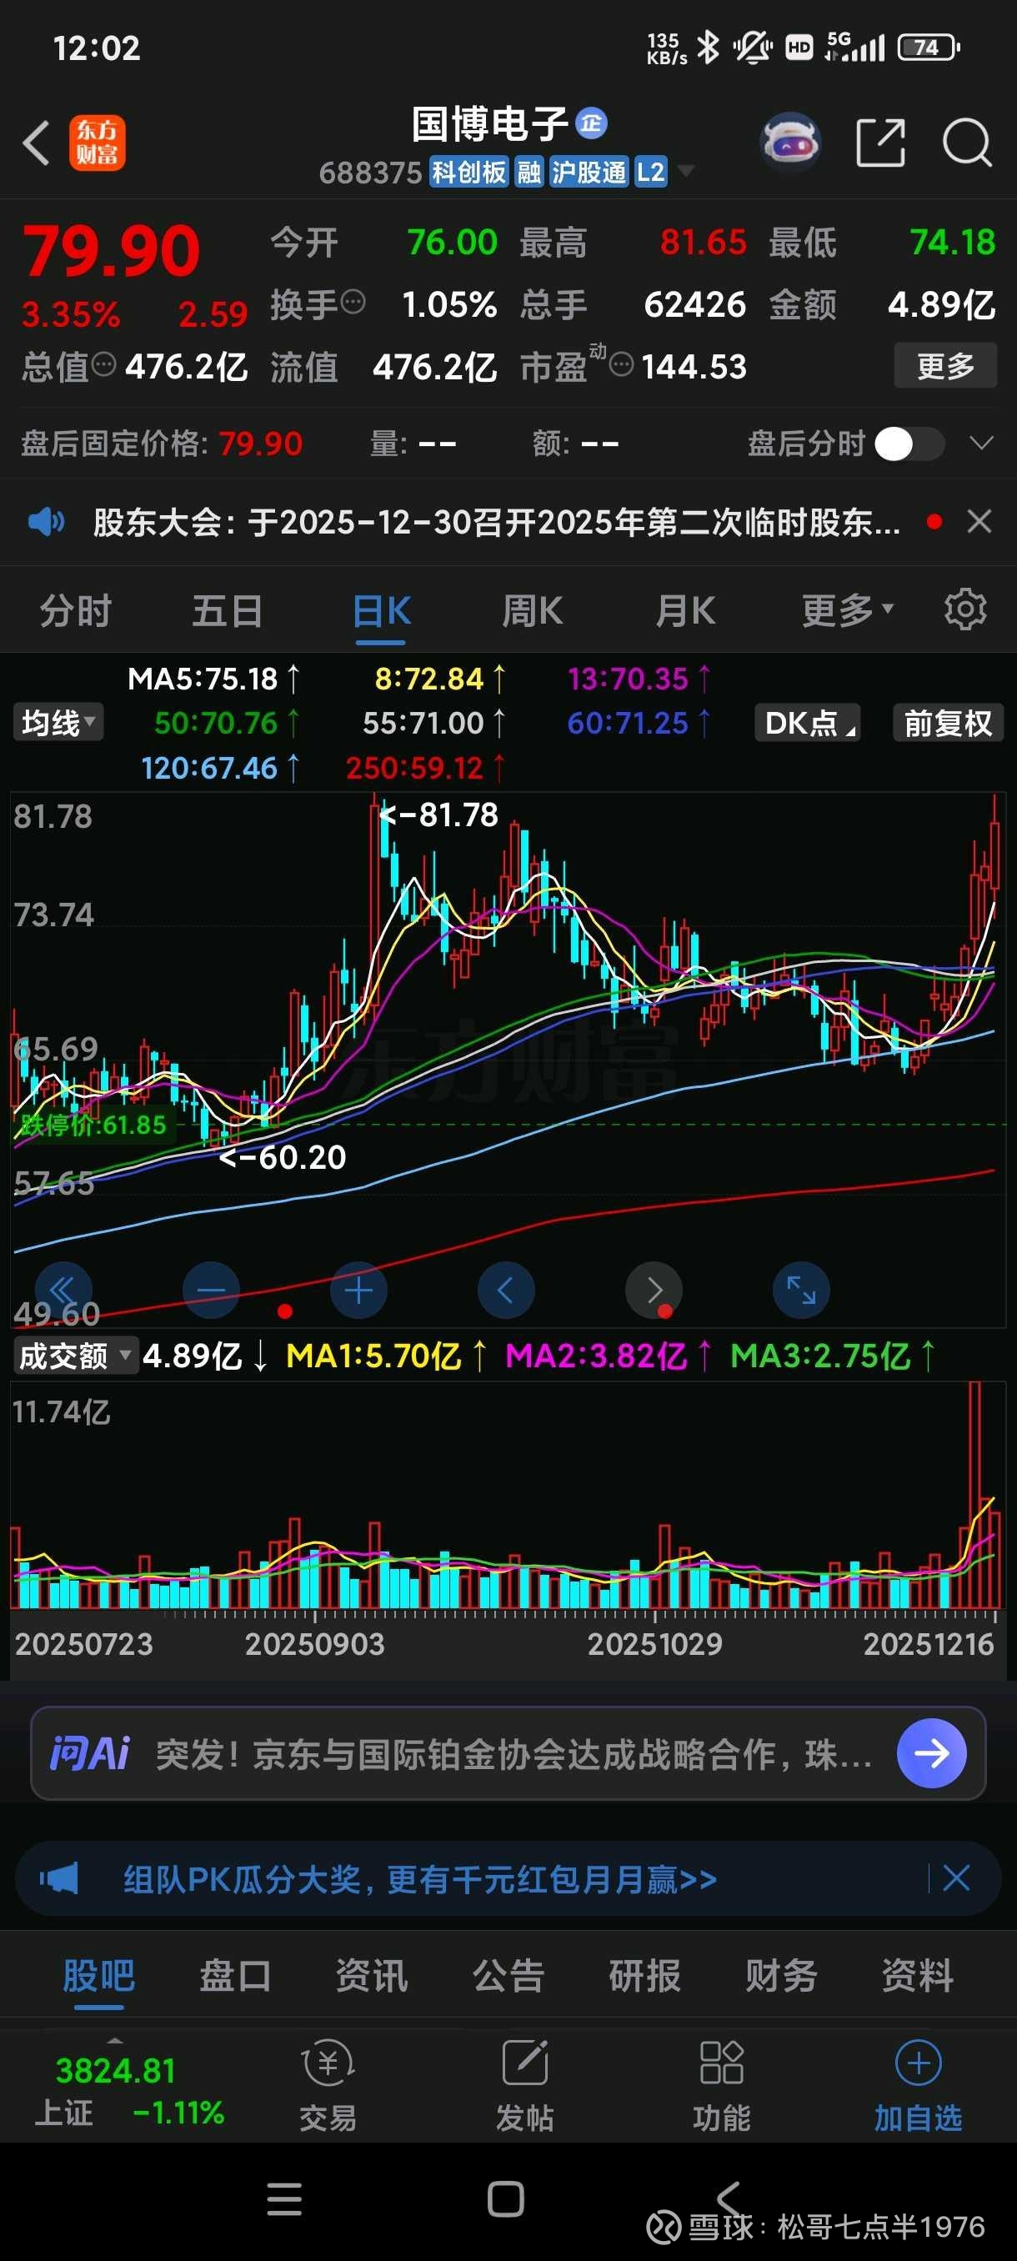
Task: Open the AI robot assistant avatar
Action: 790,143
